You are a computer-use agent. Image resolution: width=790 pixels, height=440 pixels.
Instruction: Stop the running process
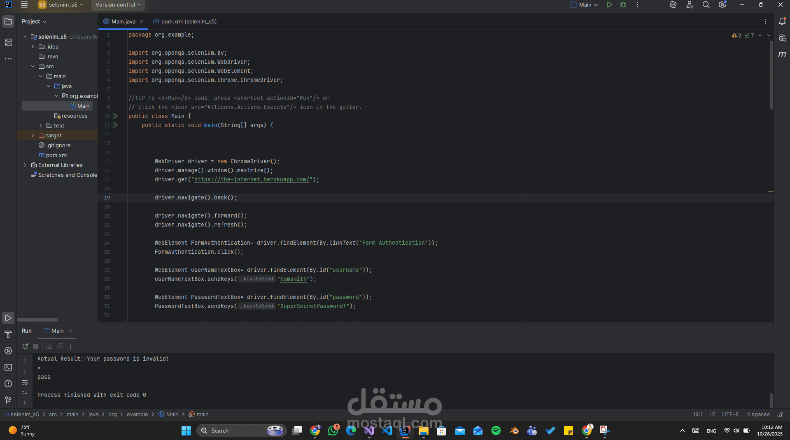[x=36, y=346]
